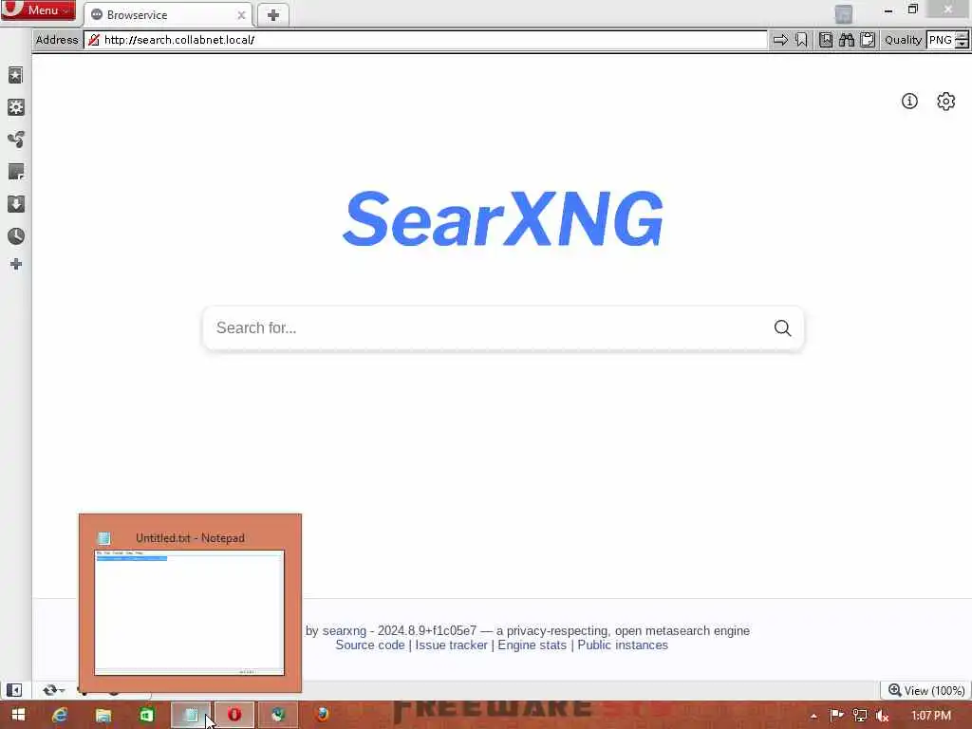The height and width of the screenshot is (729, 972).
Task: Select the Untitled.txt - Notepad preview thumbnail
Action: 190,603
